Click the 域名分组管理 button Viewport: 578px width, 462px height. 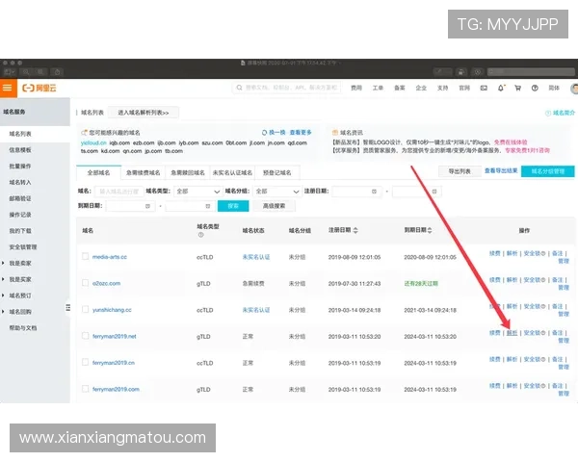[x=548, y=171]
